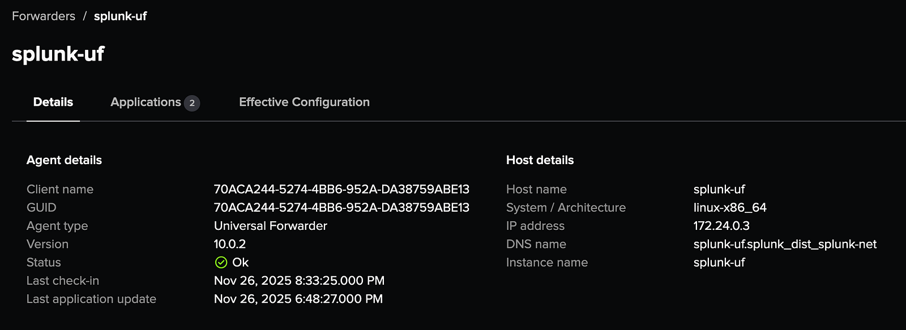The height and width of the screenshot is (330, 906).
Task: Click the Last application update timestamp
Action: click(x=298, y=299)
